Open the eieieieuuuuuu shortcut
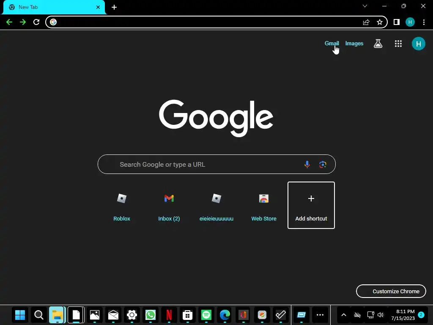Viewport: 433px width, 325px height. pyautogui.click(x=216, y=205)
